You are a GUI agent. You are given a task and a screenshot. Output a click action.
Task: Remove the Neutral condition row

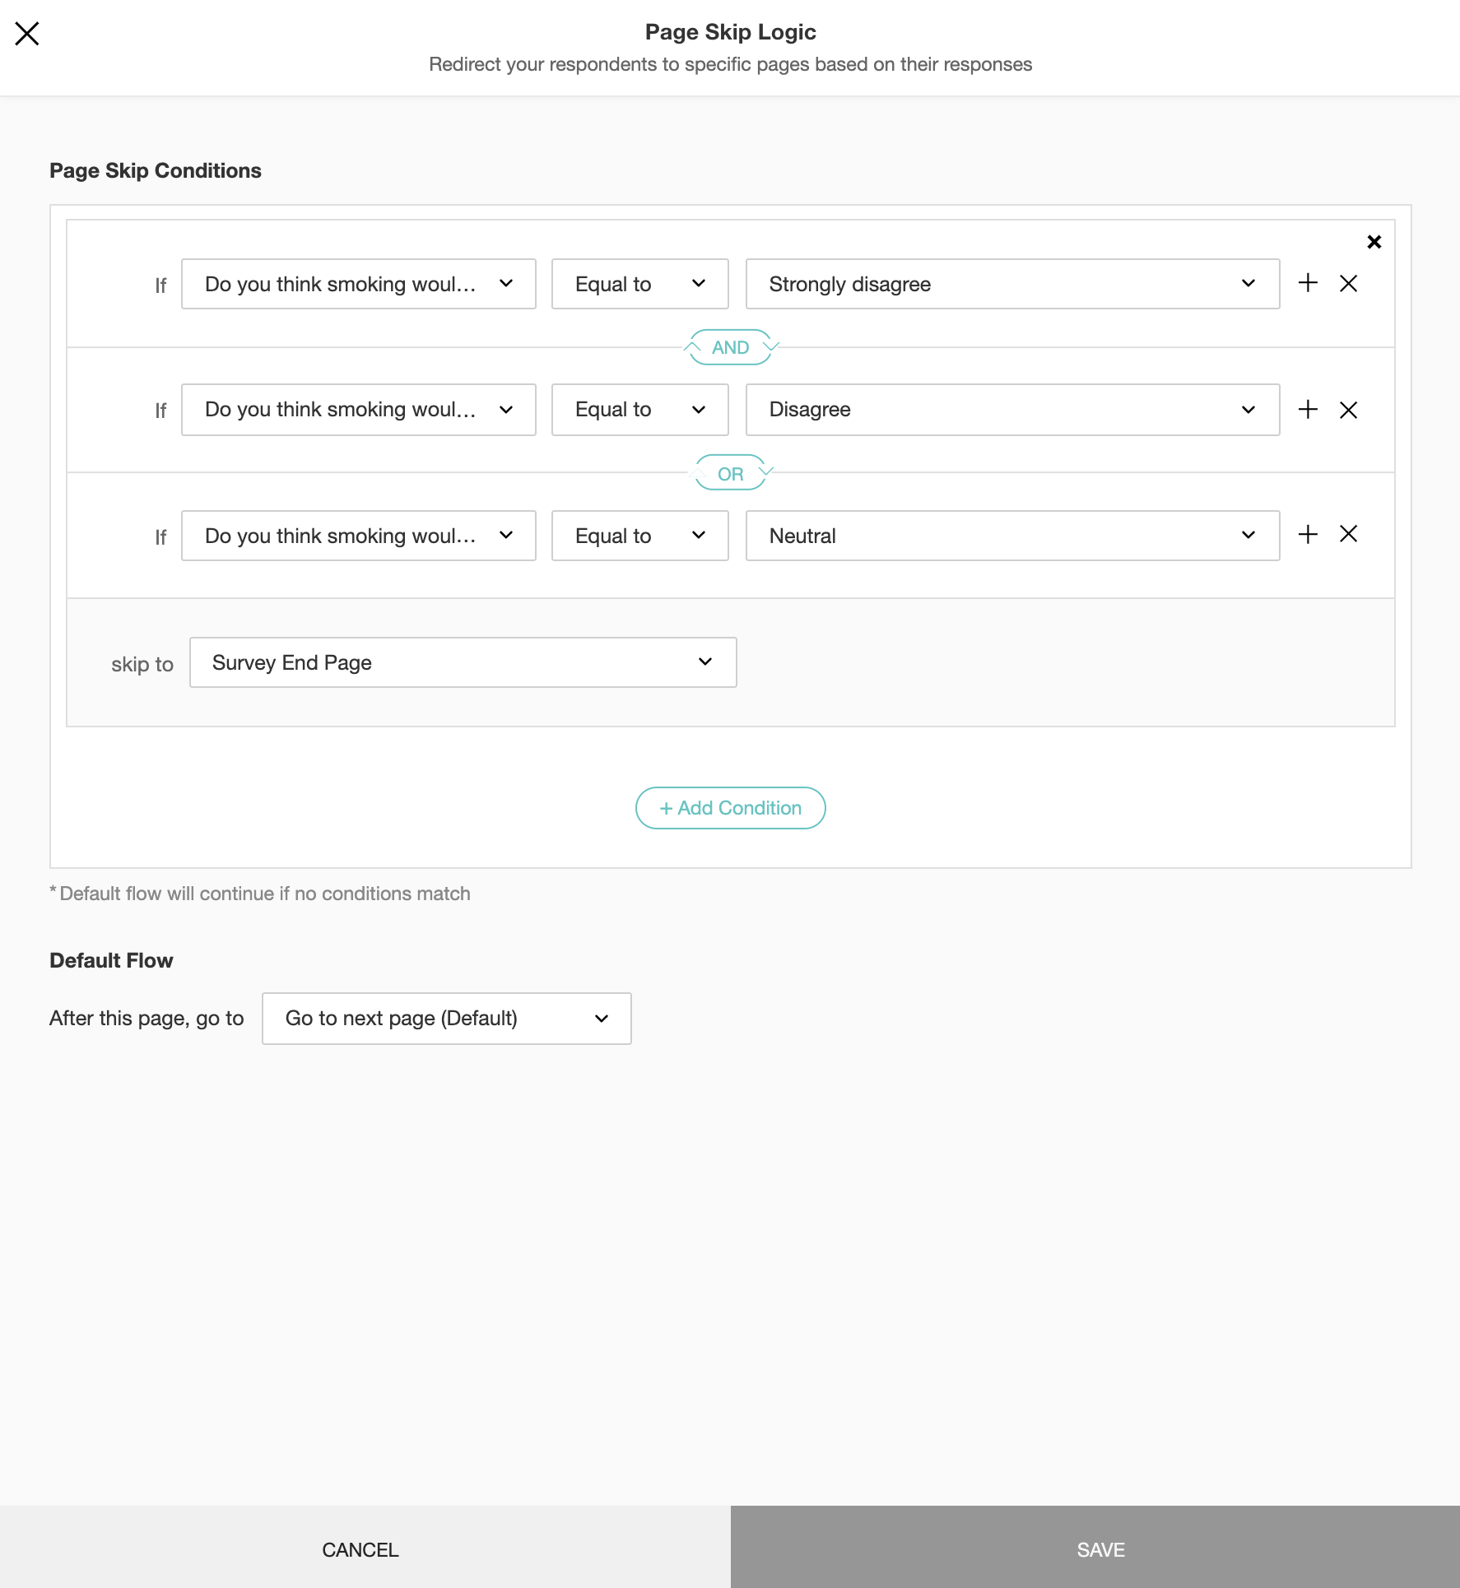click(x=1348, y=535)
